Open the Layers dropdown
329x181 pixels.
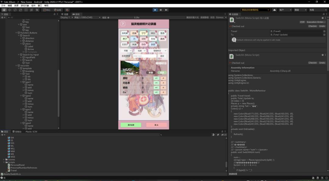300,10
